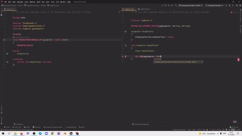This screenshot has height=136, width=242.
Task: Click the gutter icon beside ALogActor() declaration
Action: (x=7, y=54)
